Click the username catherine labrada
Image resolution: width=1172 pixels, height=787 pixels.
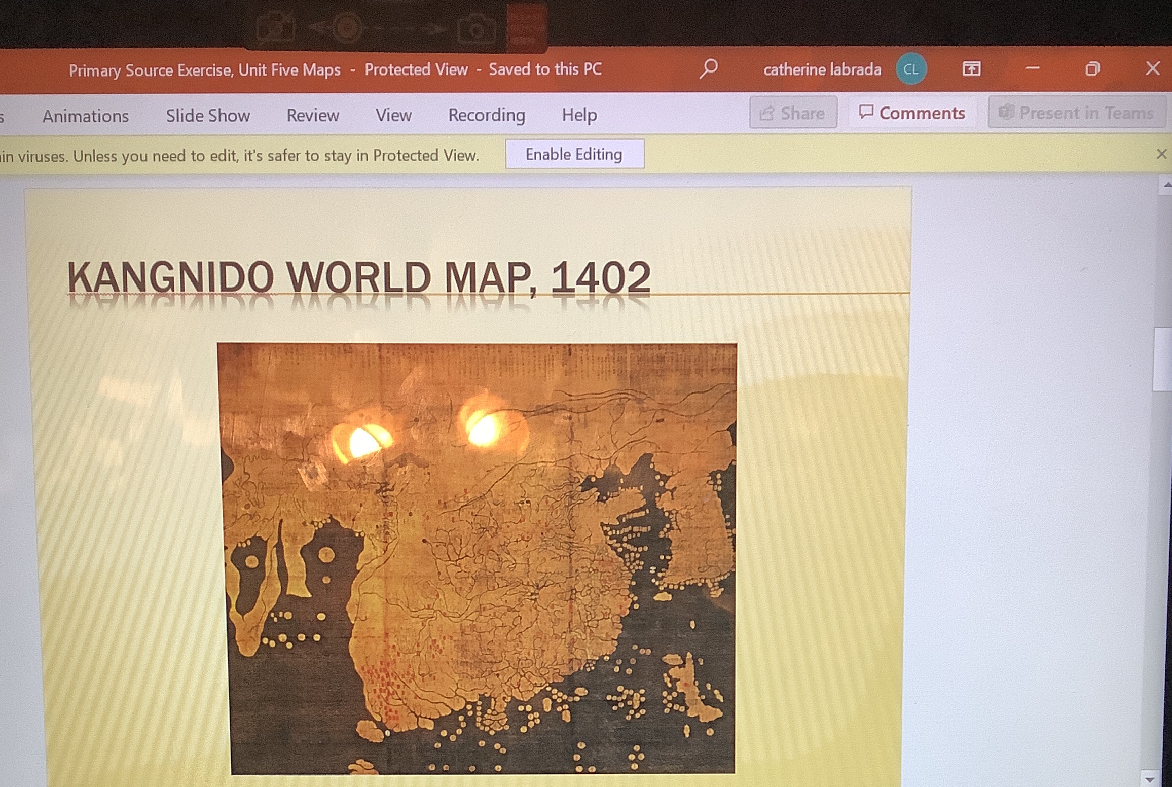click(x=822, y=70)
